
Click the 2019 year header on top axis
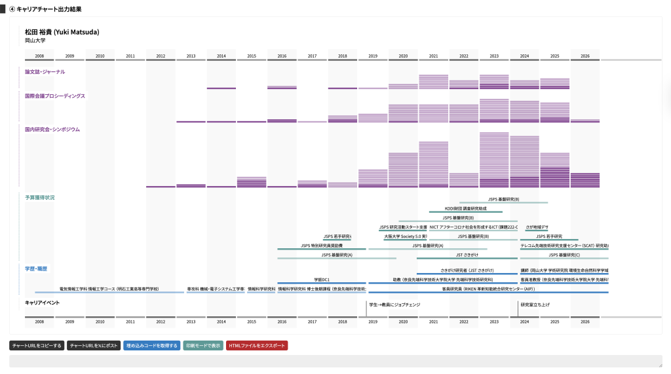pyautogui.click(x=372, y=56)
